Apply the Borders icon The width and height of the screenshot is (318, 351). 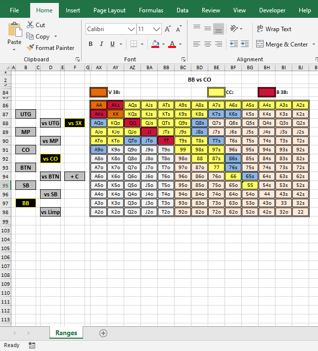134,44
